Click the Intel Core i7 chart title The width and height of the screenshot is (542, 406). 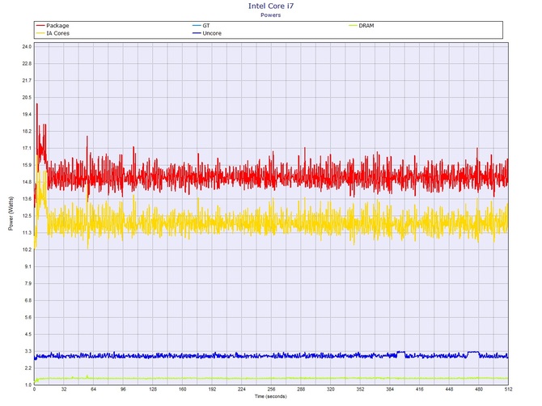pos(271,6)
